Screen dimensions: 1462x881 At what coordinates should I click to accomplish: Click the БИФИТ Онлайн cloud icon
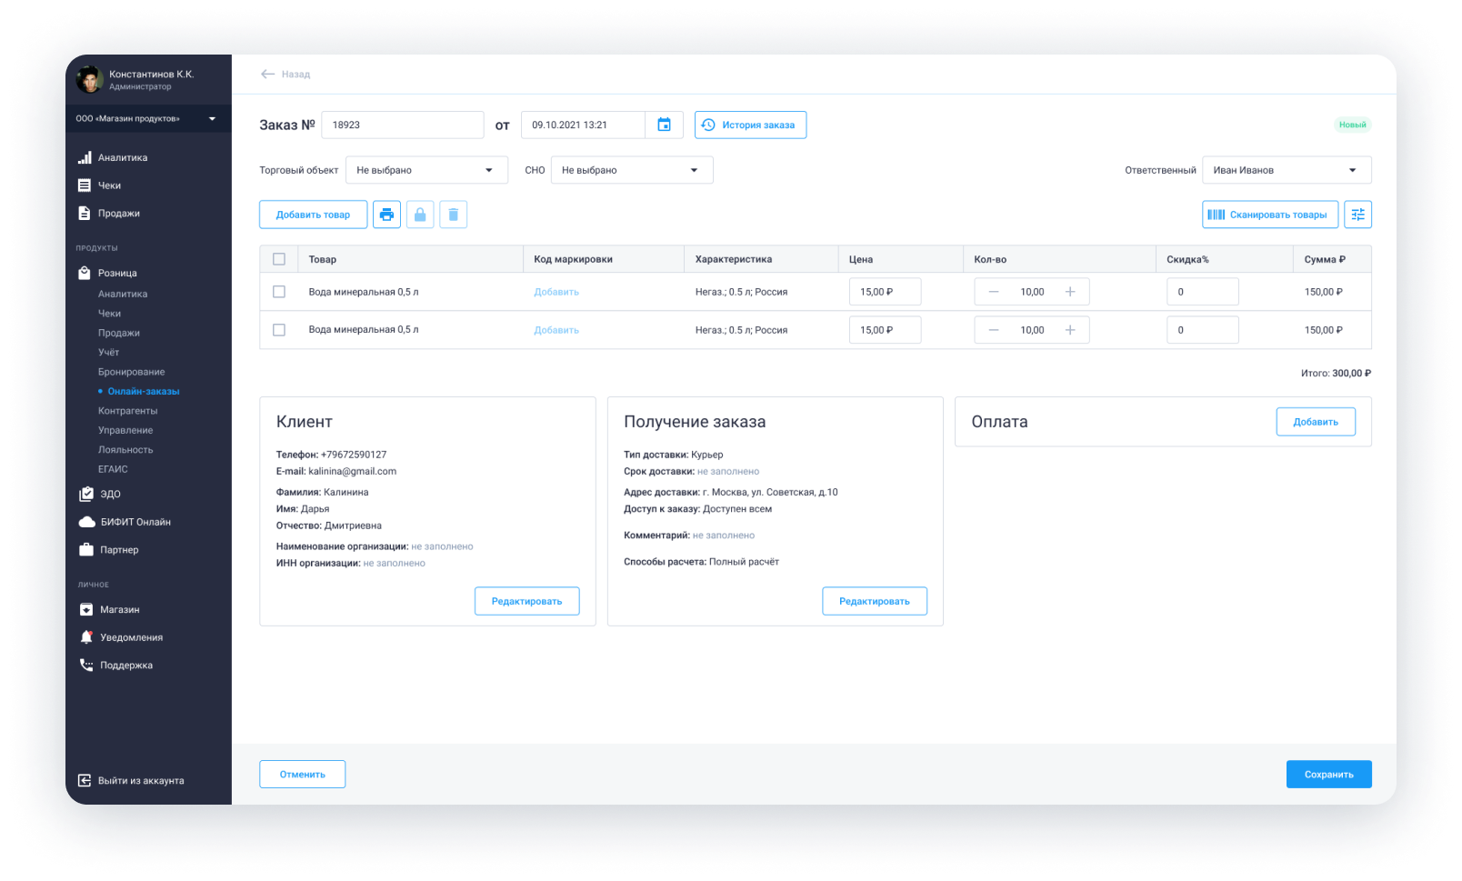coord(86,522)
